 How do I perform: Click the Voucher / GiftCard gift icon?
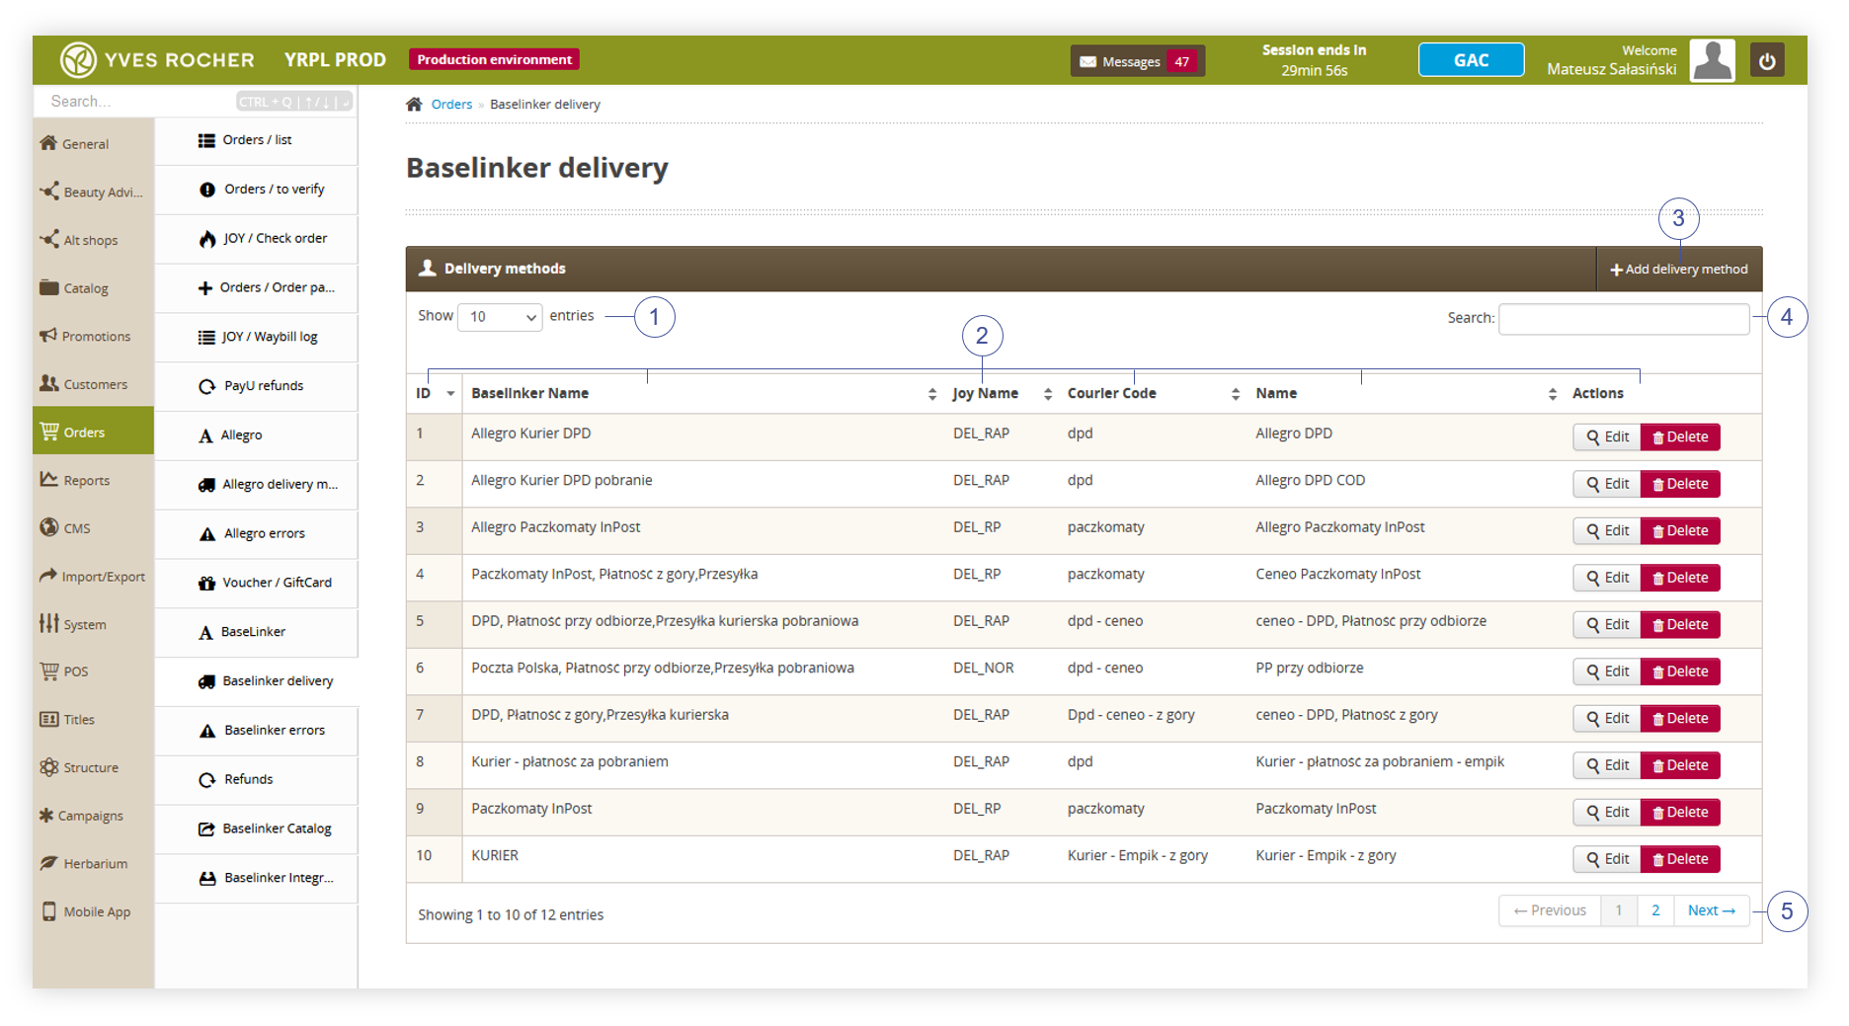(x=206, y=583)
